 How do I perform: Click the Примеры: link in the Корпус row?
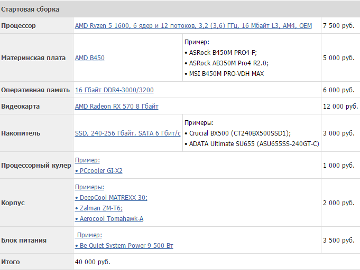[89, 187]
